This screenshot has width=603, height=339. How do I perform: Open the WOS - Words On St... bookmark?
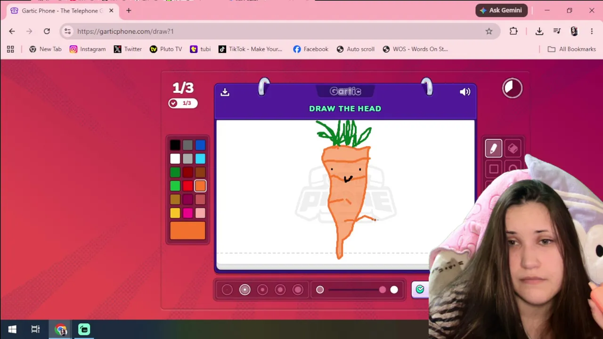415,49
